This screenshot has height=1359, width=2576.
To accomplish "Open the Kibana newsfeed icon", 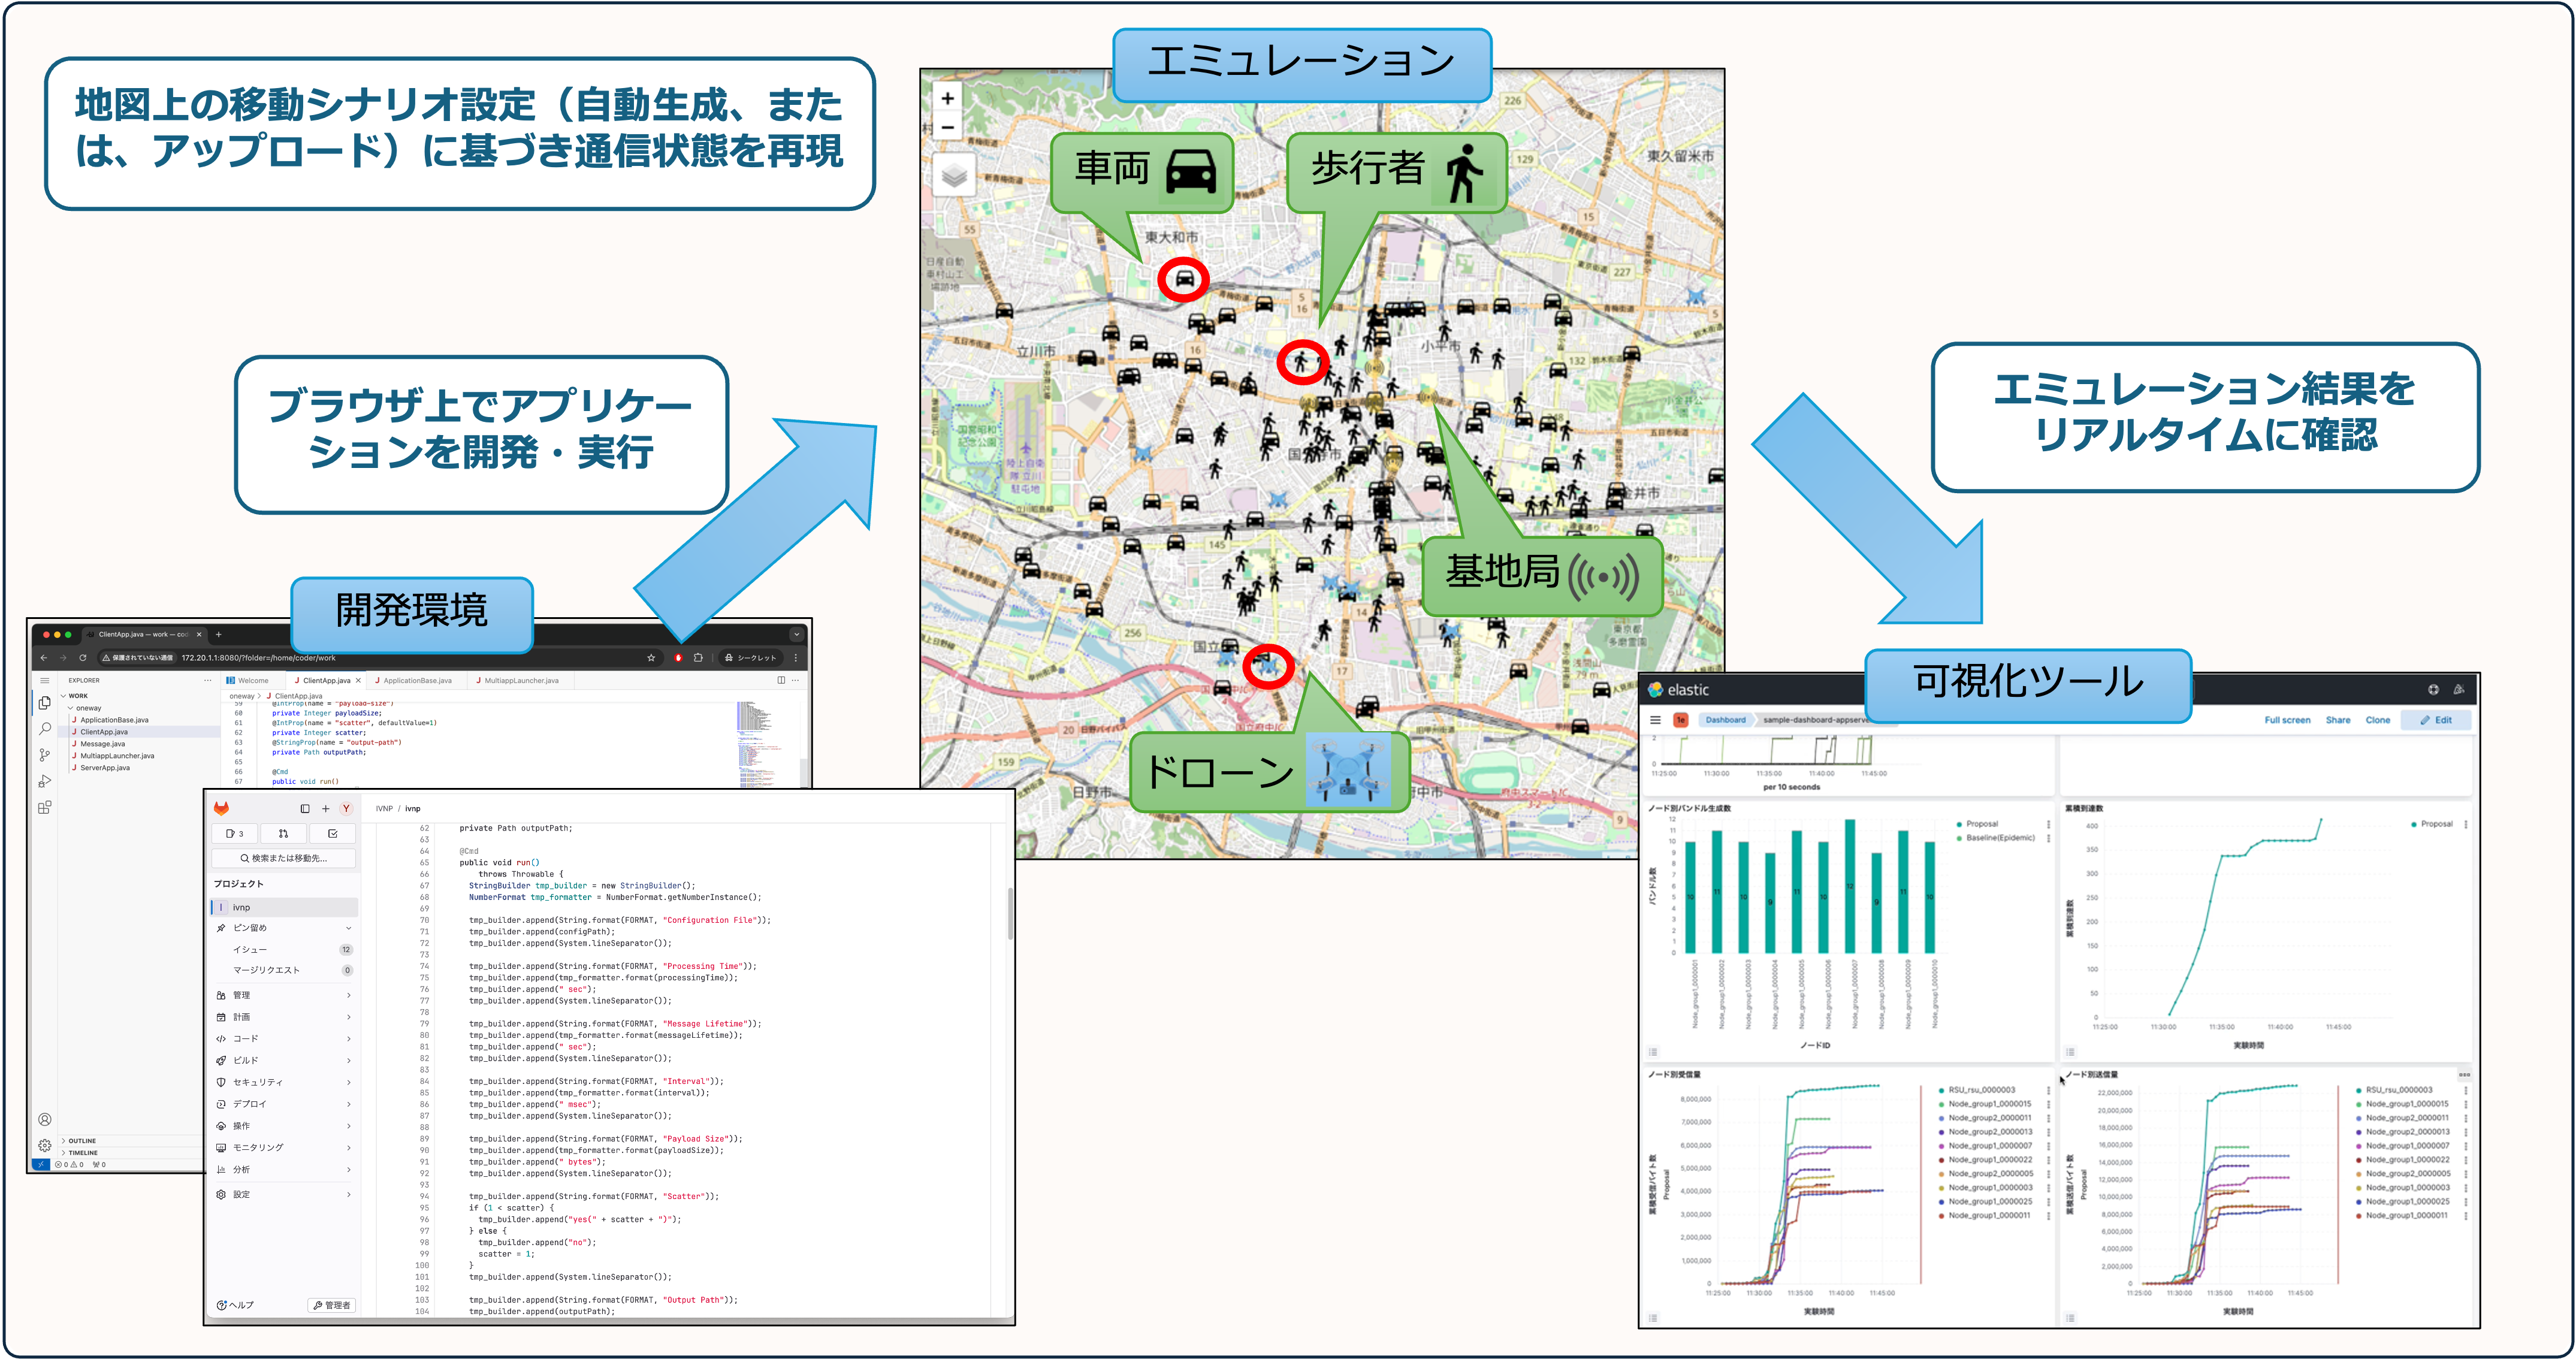I will coord(2459,690).
